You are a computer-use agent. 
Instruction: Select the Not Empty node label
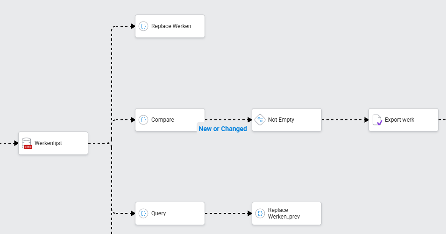click(x=281, y=120)
